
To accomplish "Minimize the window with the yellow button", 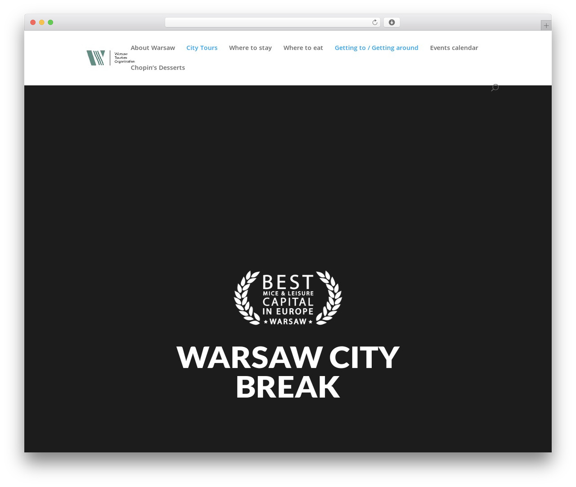I will pyautogui.click(x=42, y=22).
